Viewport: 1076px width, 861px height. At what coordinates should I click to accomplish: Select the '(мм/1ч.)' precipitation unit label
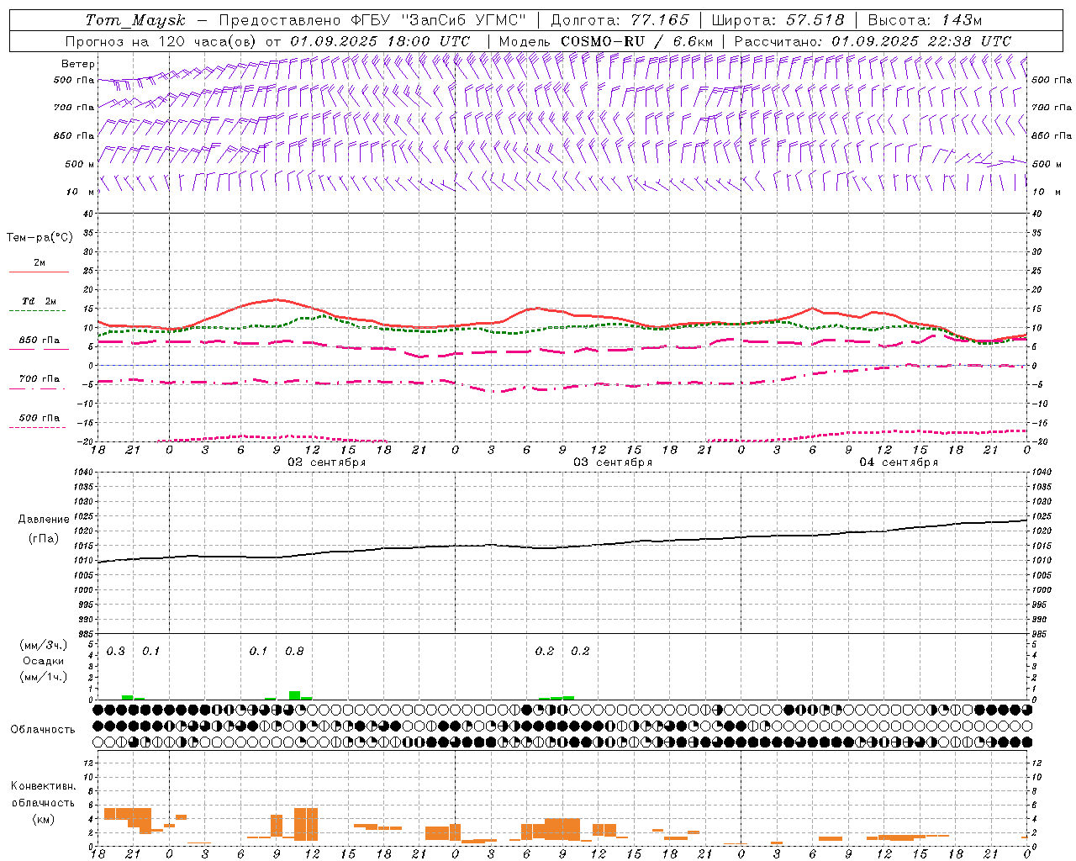pyautogui.click(x=43, y=677)
